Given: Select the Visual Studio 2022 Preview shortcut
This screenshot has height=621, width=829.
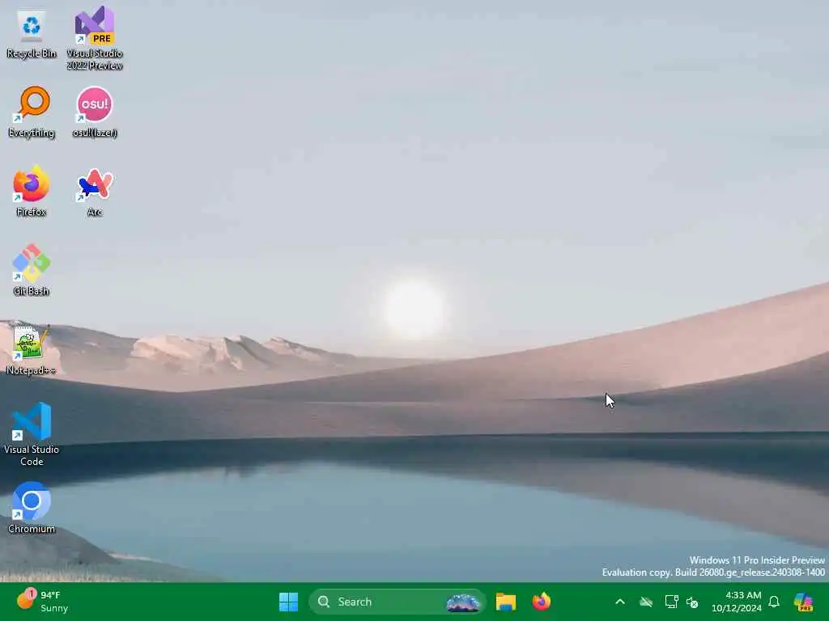Looking at the screenshot, I should pos(95,38).
